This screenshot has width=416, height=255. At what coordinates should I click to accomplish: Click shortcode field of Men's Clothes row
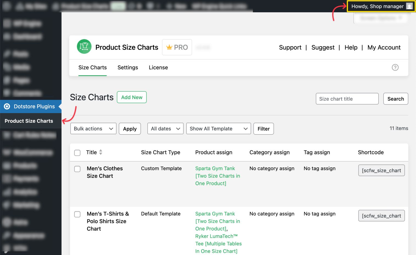tap(381, 170)
